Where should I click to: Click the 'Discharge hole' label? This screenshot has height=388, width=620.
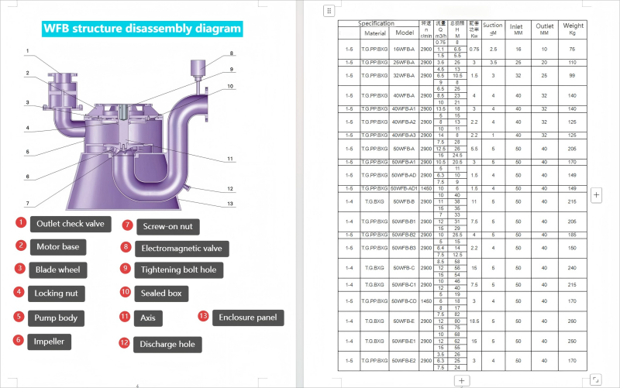167,344
